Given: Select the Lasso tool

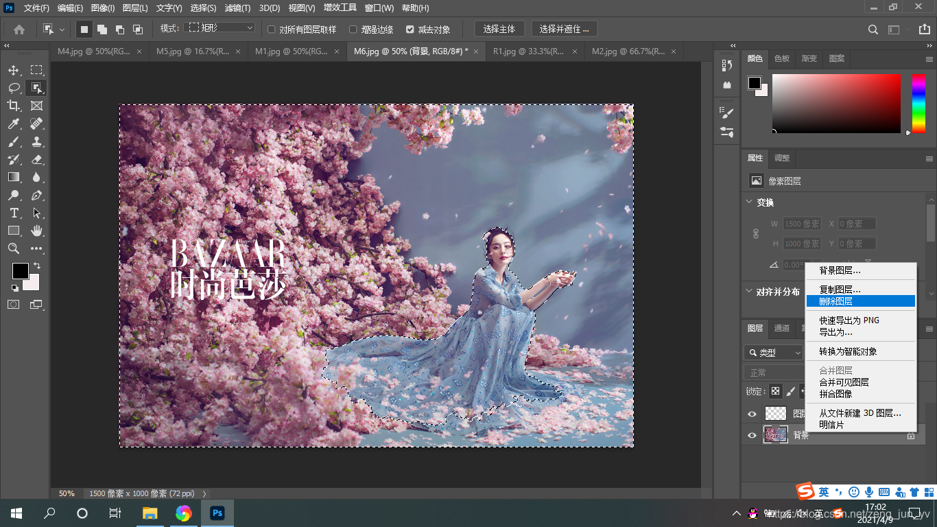Looking at the screenshot, I should click(x=14, y=88).
